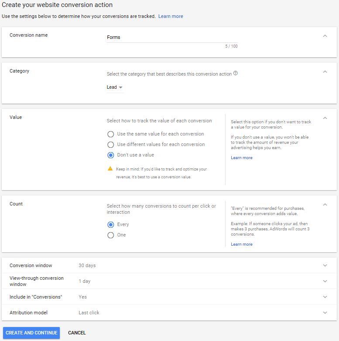Choose the "Don't use a value" option
This screenshot has width=339, height=341.
pyautogui.click(x=111, y=155)
